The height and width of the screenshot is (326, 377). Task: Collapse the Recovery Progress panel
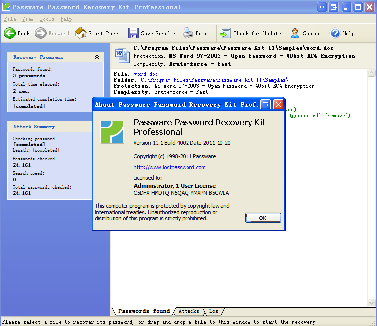(x=97, y=57)
